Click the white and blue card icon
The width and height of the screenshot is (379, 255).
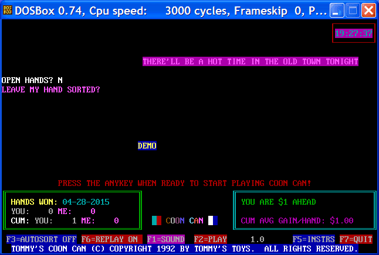[213, 220]
